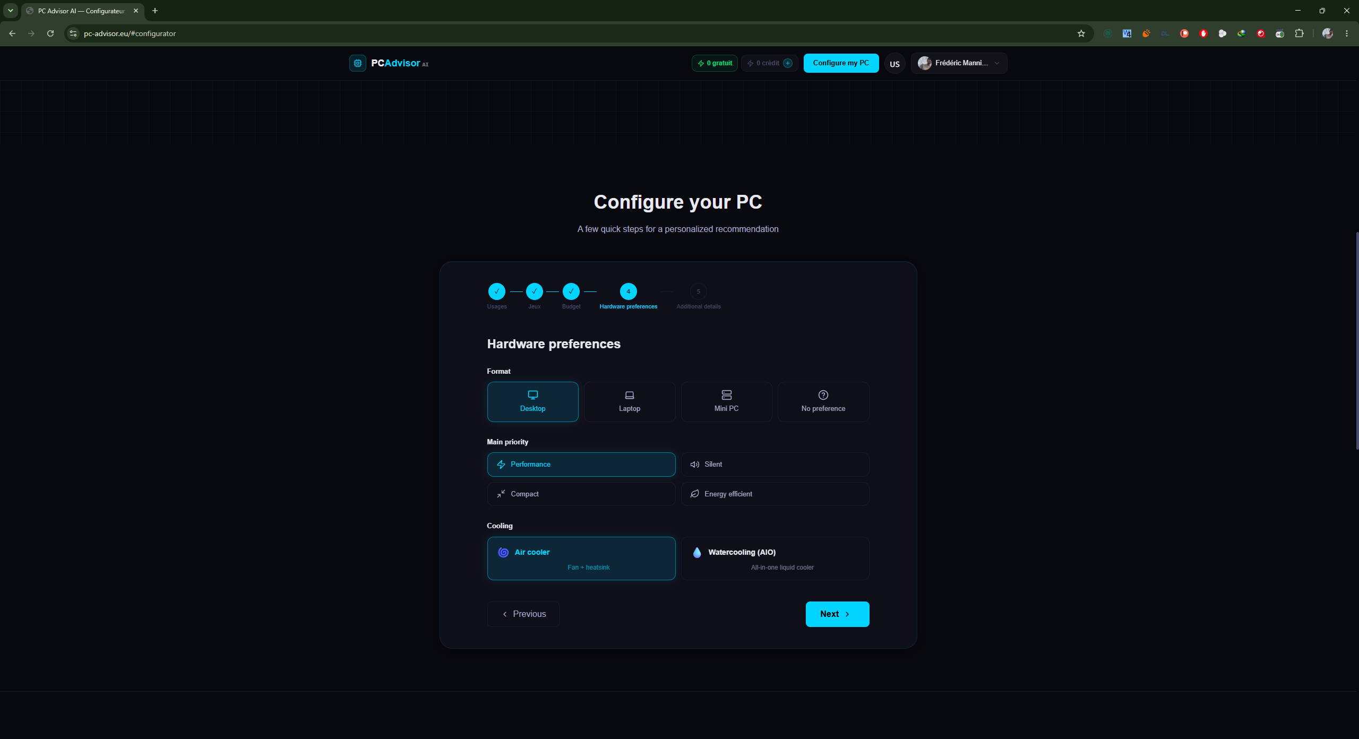Viewport: 1359px width, 739px height.
Task: Set main priority to Silent
Action: coord(775,465)
